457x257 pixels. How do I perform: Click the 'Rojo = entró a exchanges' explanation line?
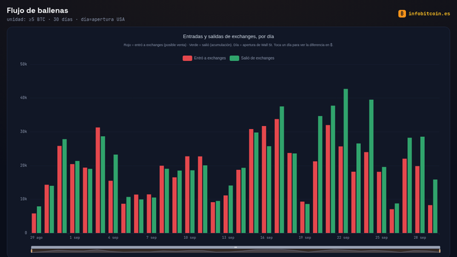tap(229, 45)
